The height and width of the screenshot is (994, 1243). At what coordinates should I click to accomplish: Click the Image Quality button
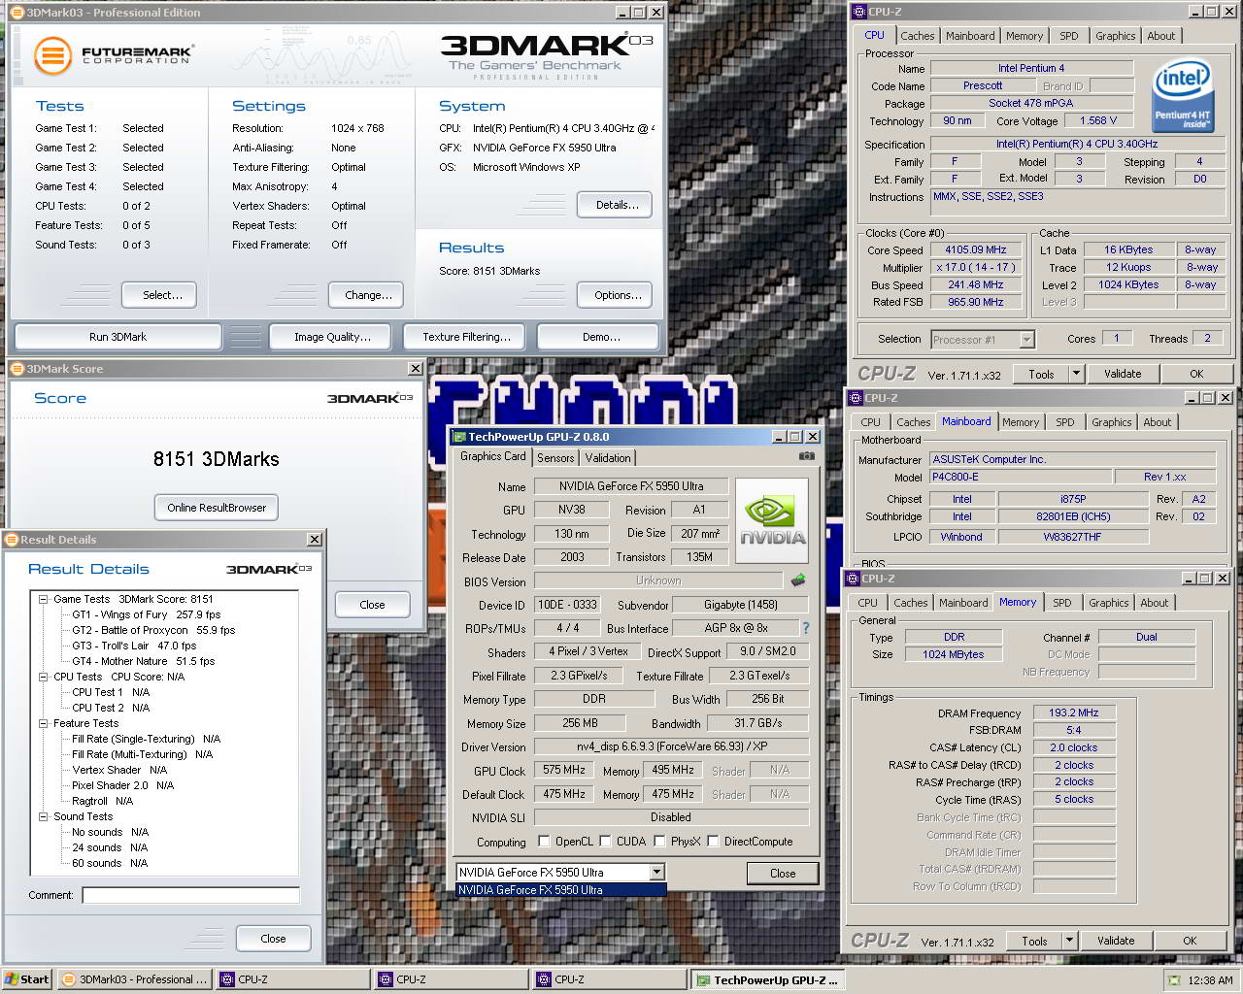(x=332, y=337)
